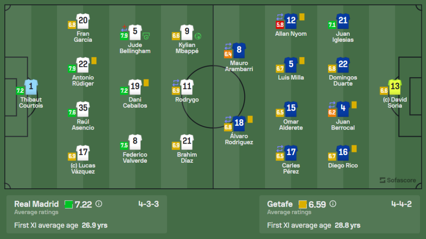Click Fran García's 6.8 rating badge
The height and width of the screenshot is (239, 426).
click(72, 25)
